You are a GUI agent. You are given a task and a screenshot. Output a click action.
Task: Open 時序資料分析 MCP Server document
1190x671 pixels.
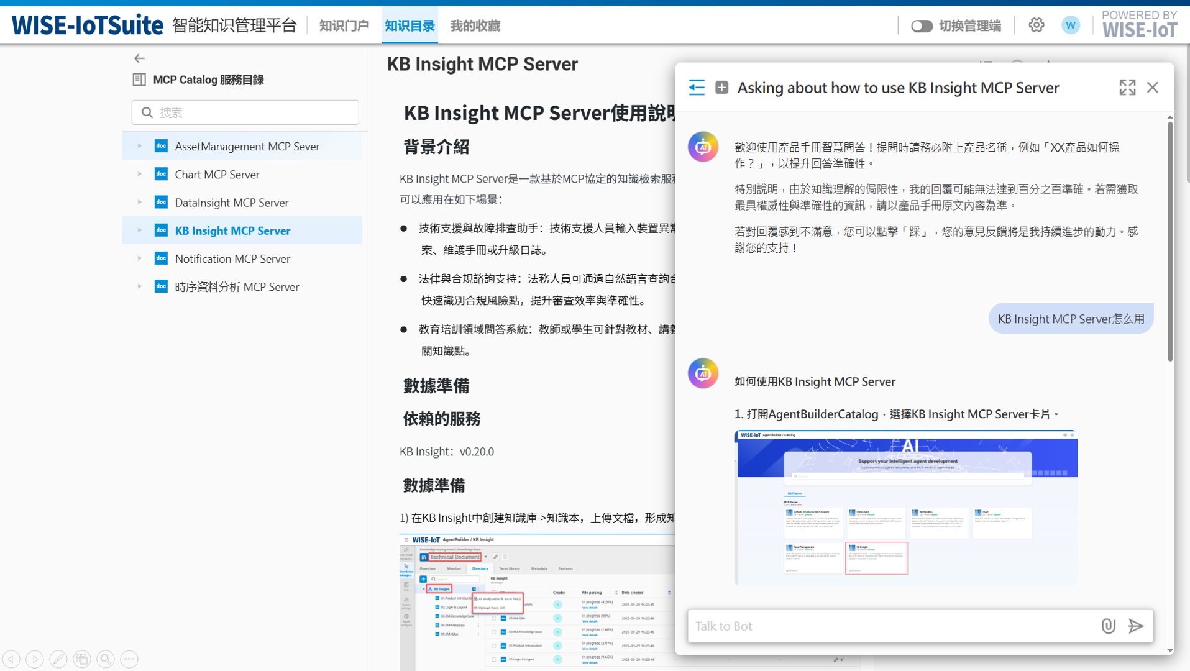tap(237, 287)
